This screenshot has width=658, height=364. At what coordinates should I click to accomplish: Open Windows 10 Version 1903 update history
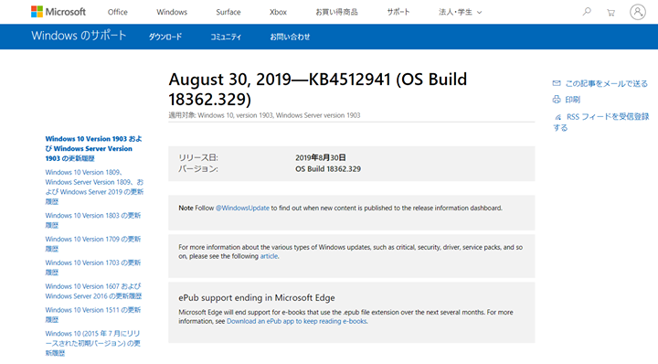point(93,148)
